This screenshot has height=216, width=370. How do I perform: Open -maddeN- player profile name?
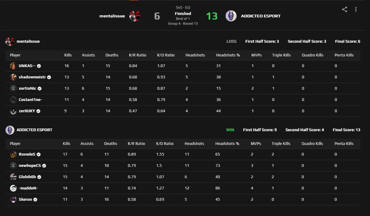28,188
